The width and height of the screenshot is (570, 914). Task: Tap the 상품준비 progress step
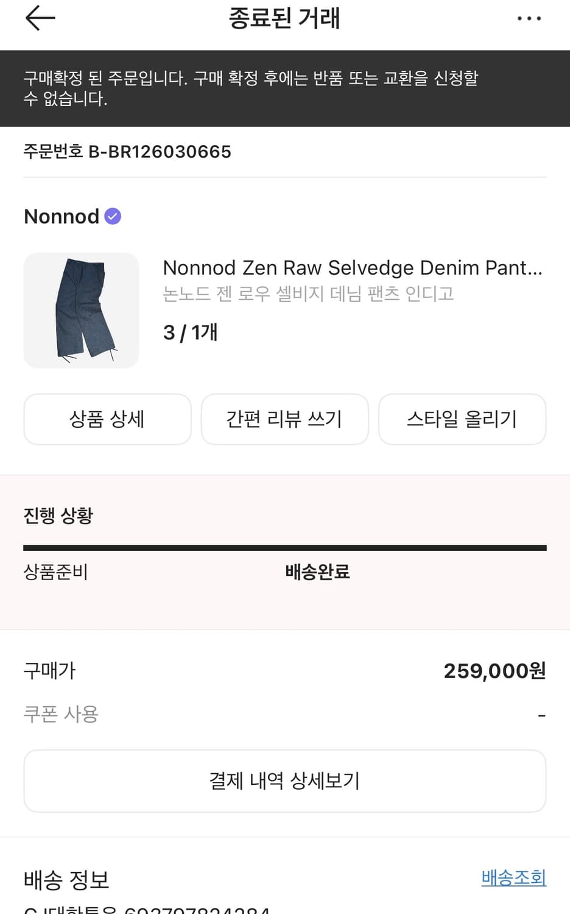pos(55,572)
